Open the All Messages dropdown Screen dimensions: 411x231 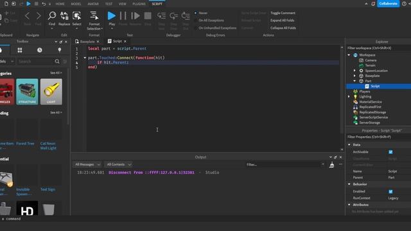(x=87, y=164)
